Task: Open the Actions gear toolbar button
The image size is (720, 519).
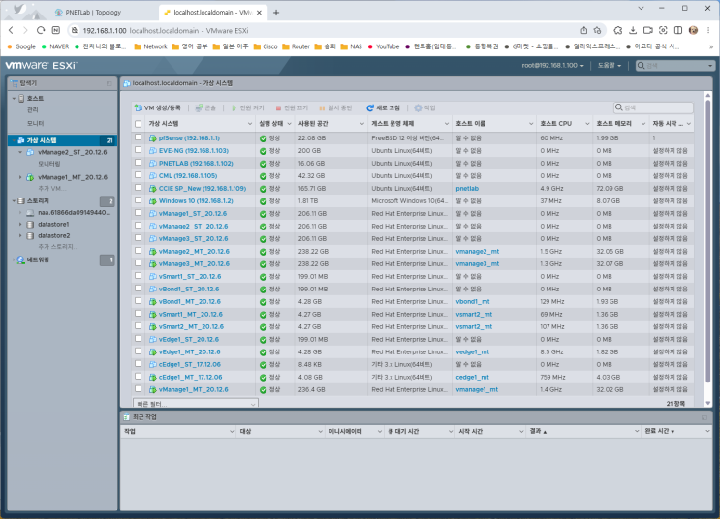Action: click(424, 108)
